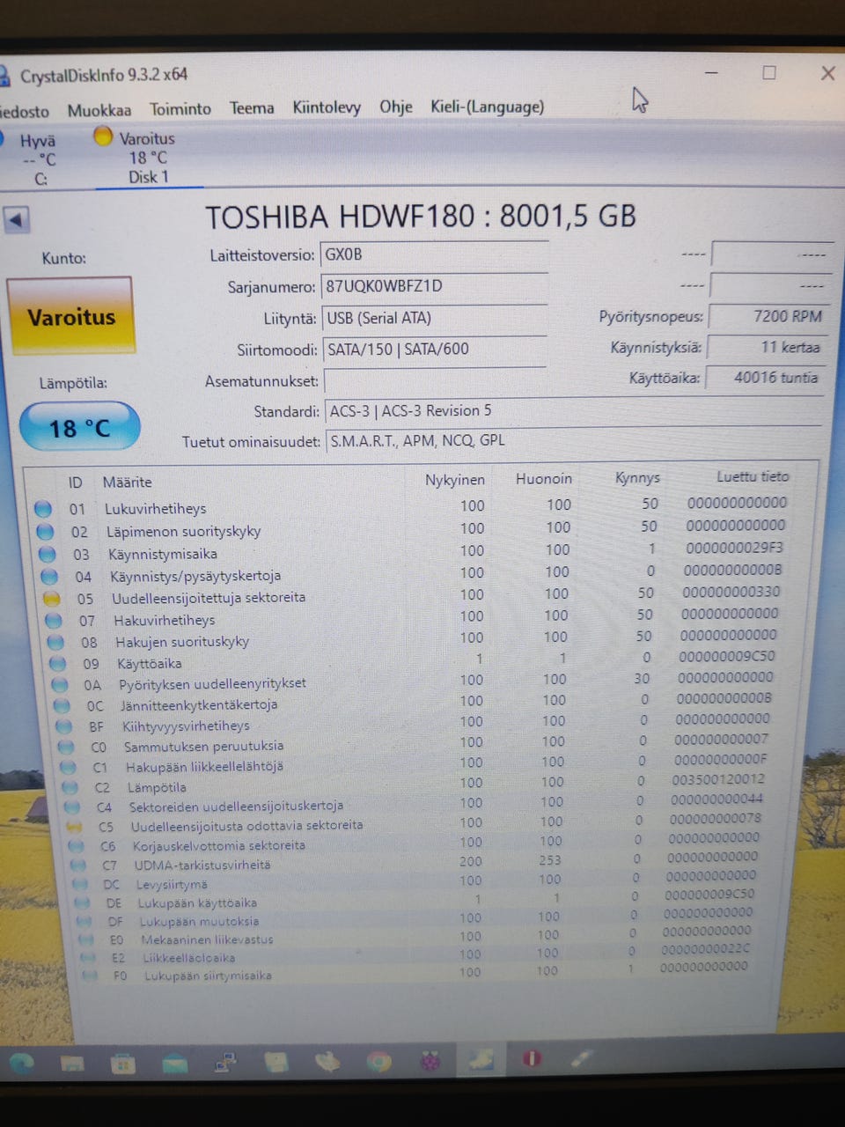
Task: Click the Määrite column header
Action: tap(127, 482)
